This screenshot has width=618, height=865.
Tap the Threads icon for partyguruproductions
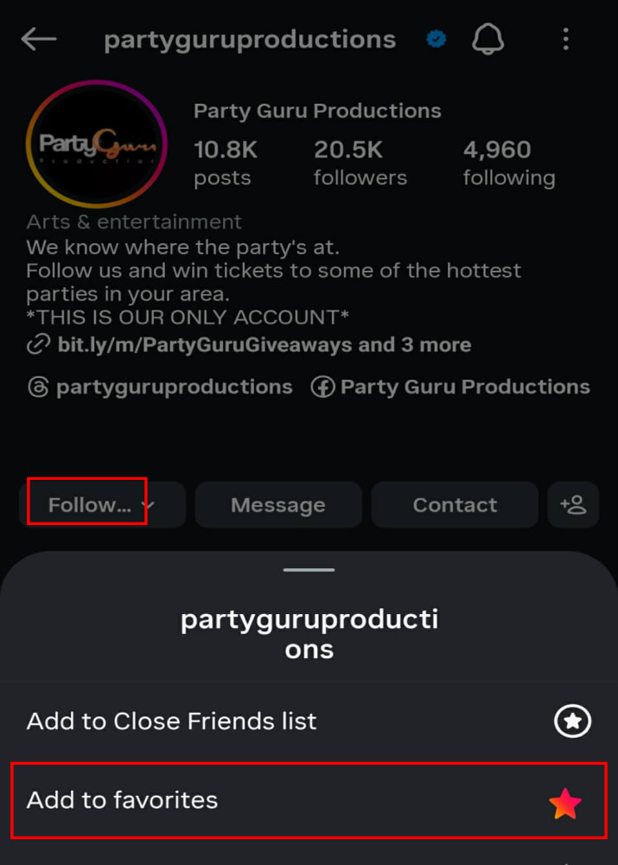(x=38, y=387)
